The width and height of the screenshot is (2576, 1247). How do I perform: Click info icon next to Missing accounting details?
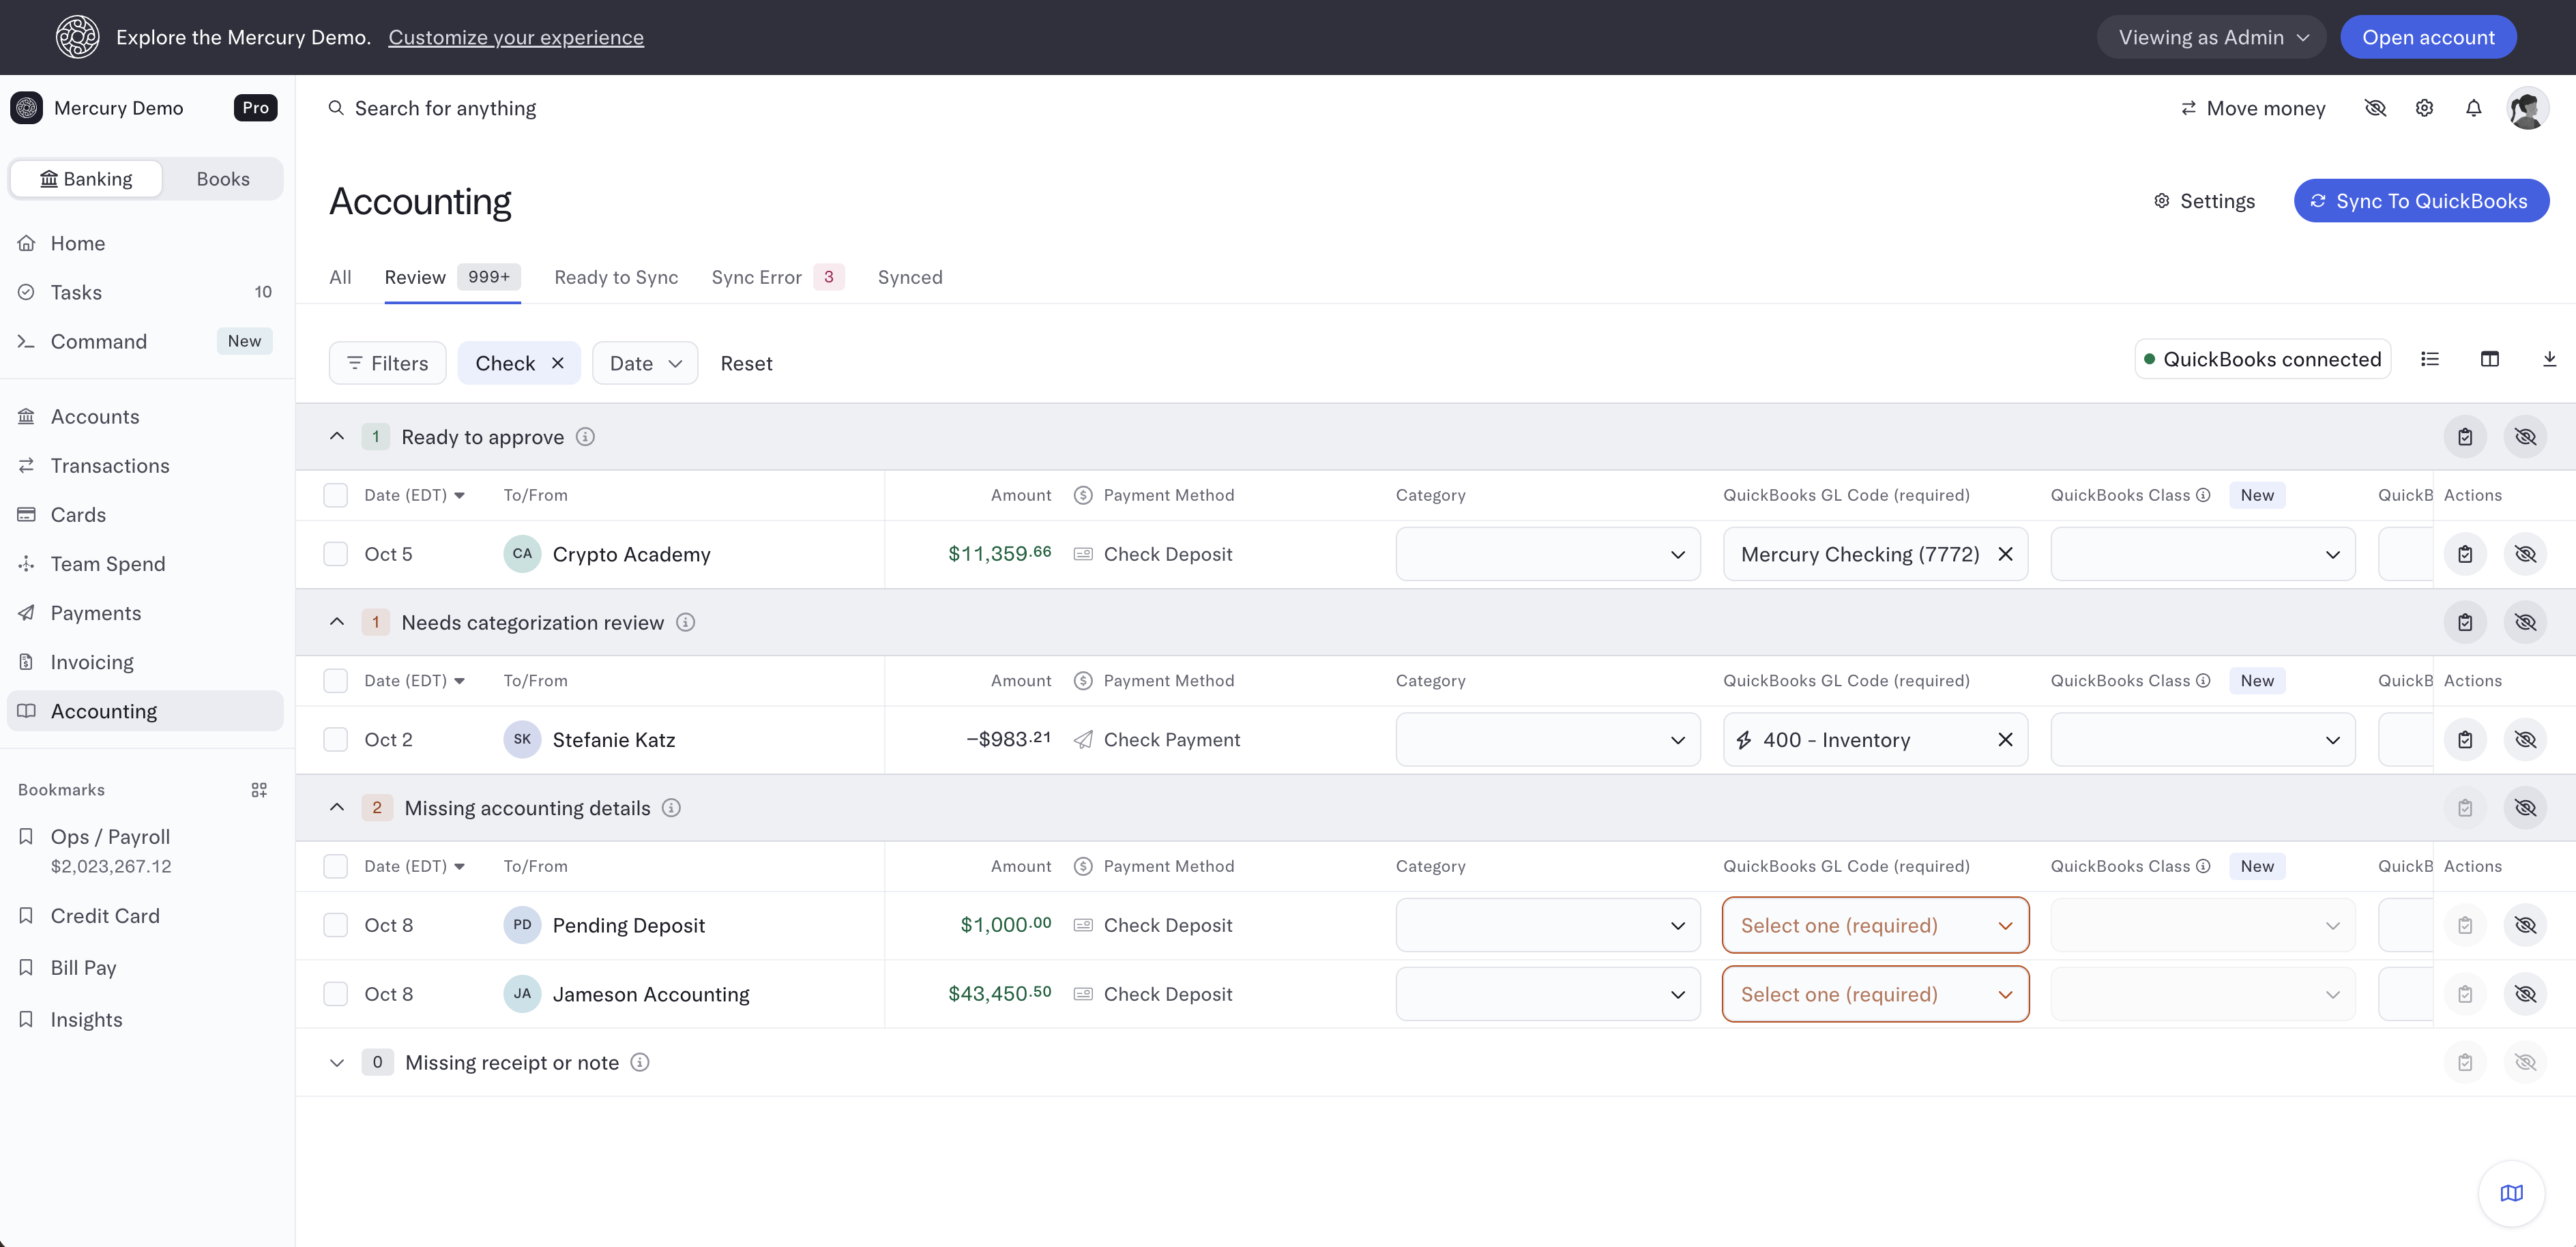tap(672, 808)
